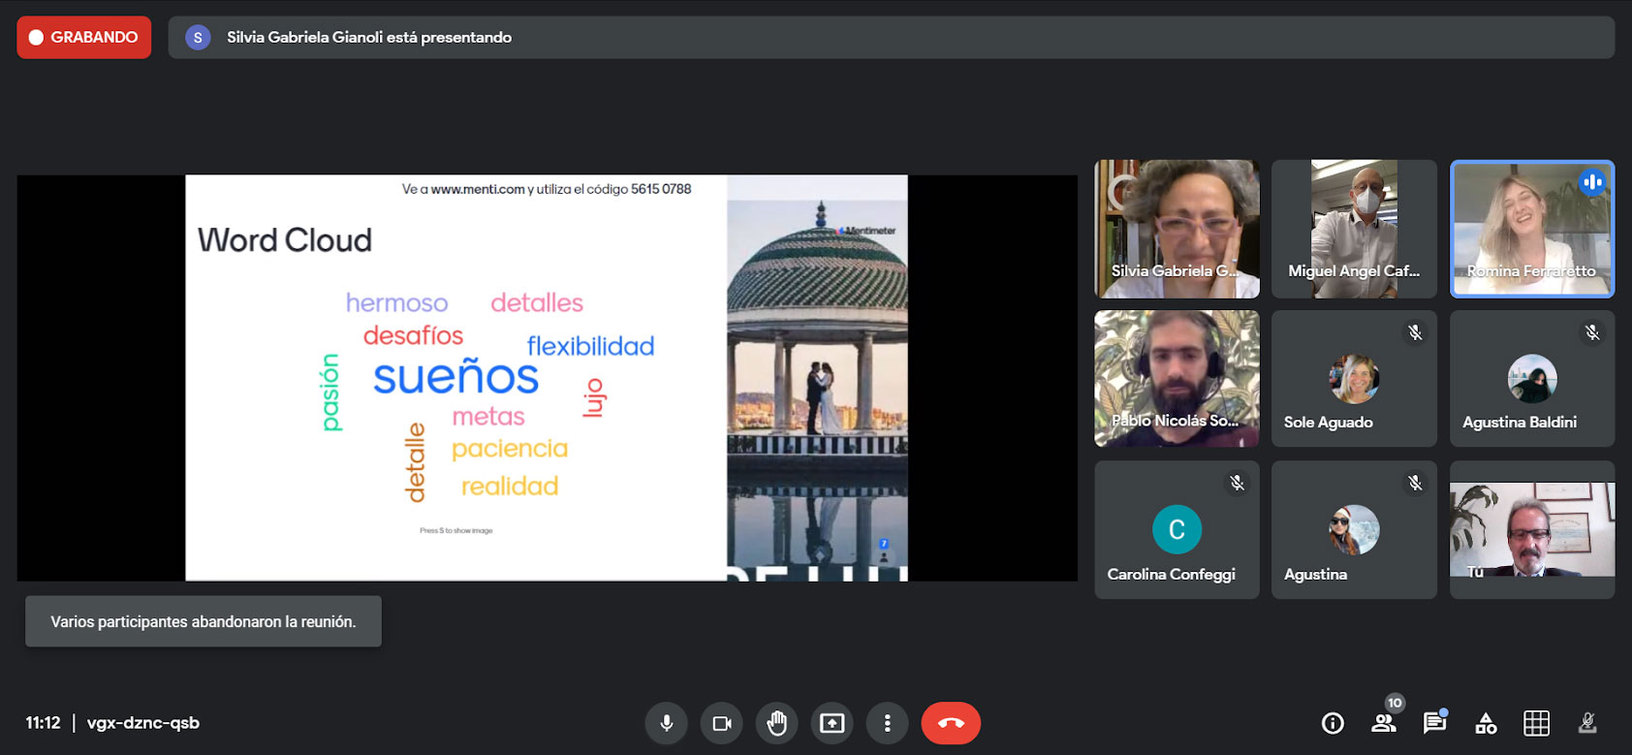Open the three-dot more options menu

(887, 723)
